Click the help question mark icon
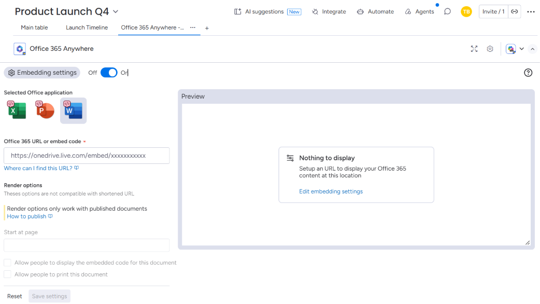 tap(528, 73)
